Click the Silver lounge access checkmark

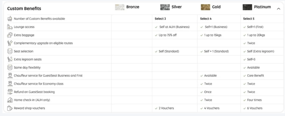click(156, 27)
